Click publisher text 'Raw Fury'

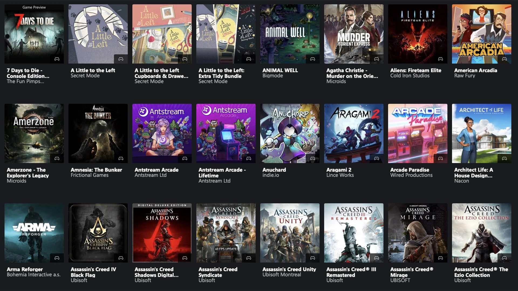coord(465,76)
